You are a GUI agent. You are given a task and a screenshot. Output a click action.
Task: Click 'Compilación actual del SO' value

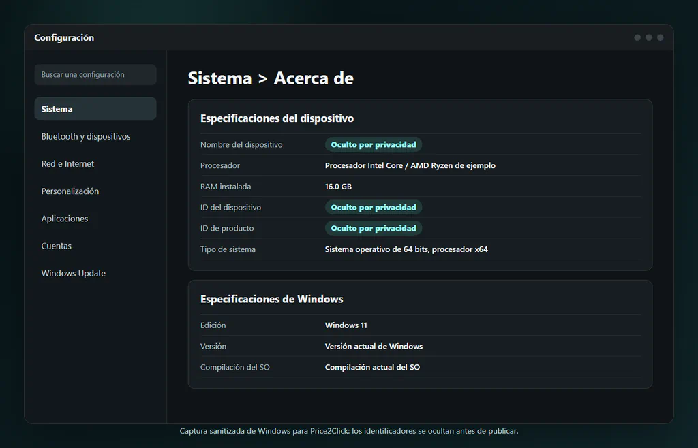click(373, 367)
